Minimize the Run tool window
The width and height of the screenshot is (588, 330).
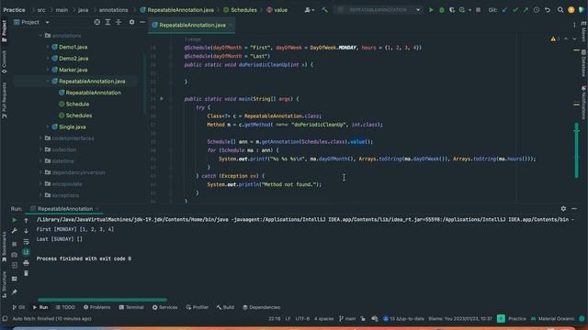coord(574,209)
